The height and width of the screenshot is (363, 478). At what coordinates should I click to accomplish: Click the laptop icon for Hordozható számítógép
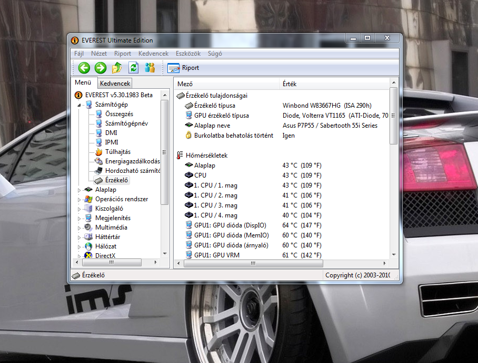point(98,171)
